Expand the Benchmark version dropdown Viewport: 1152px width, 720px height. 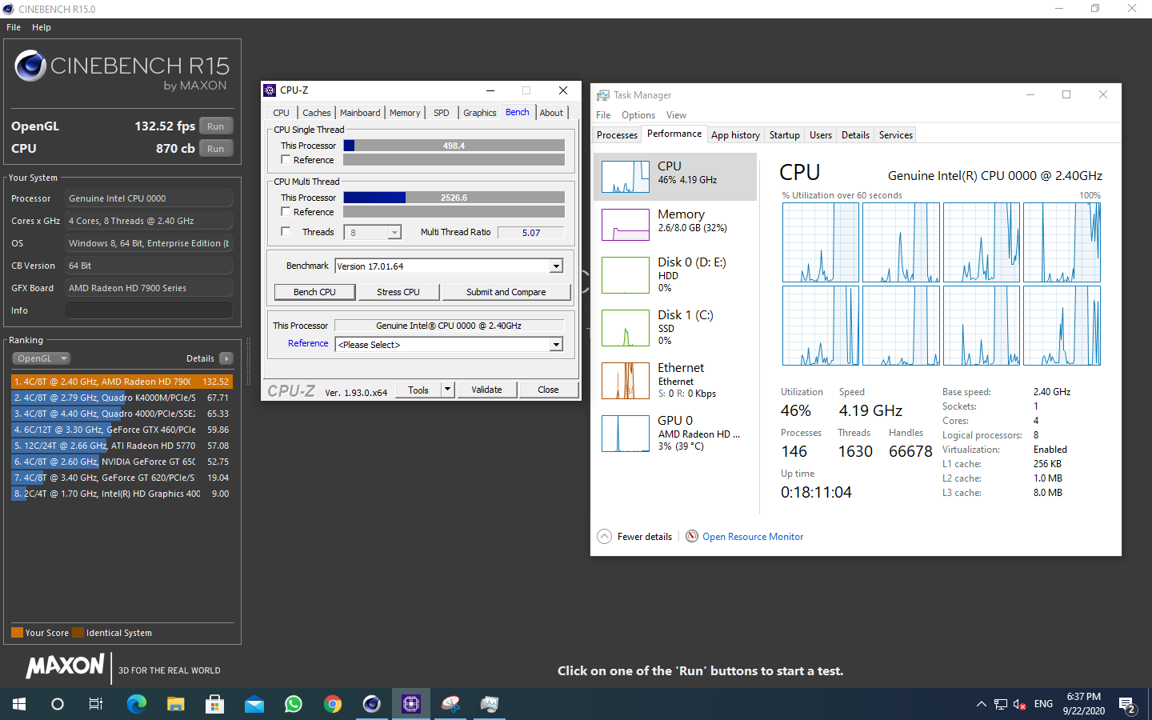pyautogui.click(x=556, y=266)
